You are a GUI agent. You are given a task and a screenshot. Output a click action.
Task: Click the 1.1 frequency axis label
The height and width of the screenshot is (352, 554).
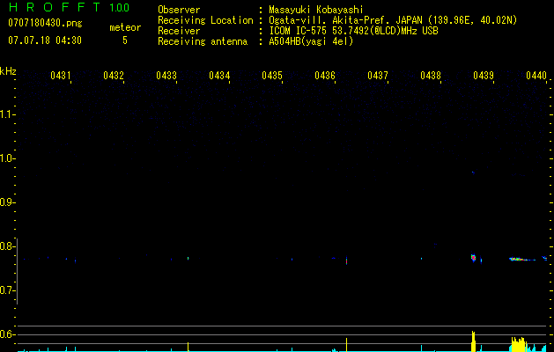coord(6,114)
